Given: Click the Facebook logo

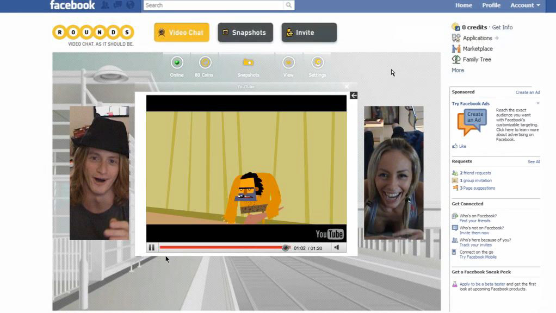Looking at the screenshot, I should coord(72,5).
